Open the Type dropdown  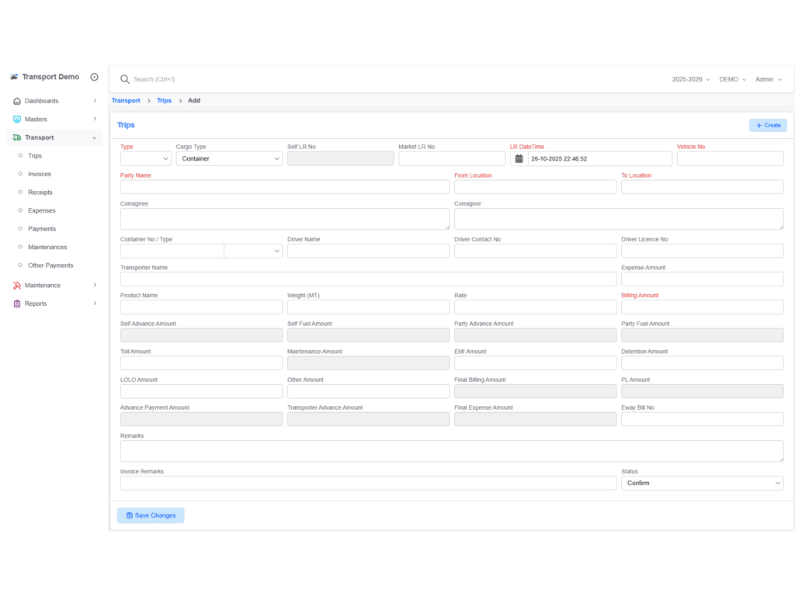pos(146,159)
